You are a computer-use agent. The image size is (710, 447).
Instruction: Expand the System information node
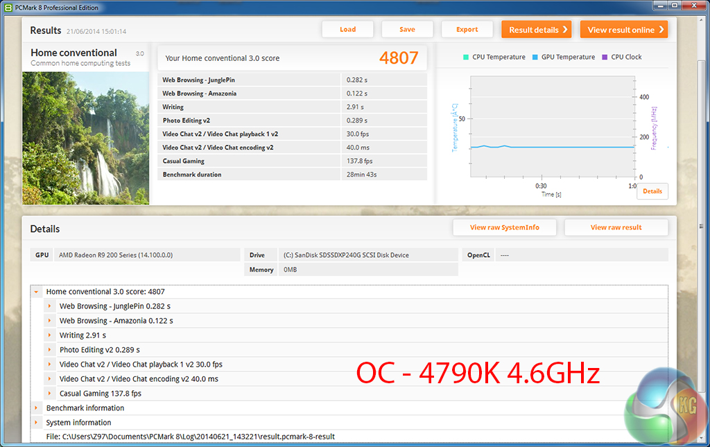click(36, 422)
